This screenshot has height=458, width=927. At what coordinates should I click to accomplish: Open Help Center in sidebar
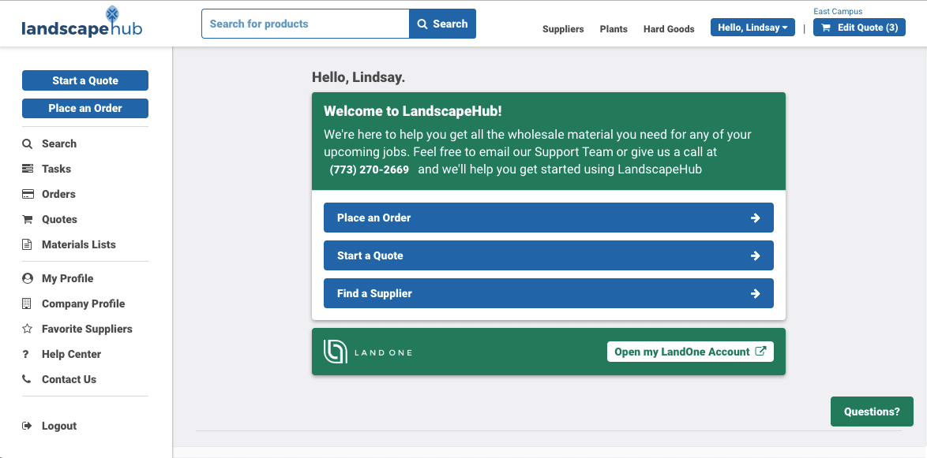pyautogui.click(x=72, y=354)
